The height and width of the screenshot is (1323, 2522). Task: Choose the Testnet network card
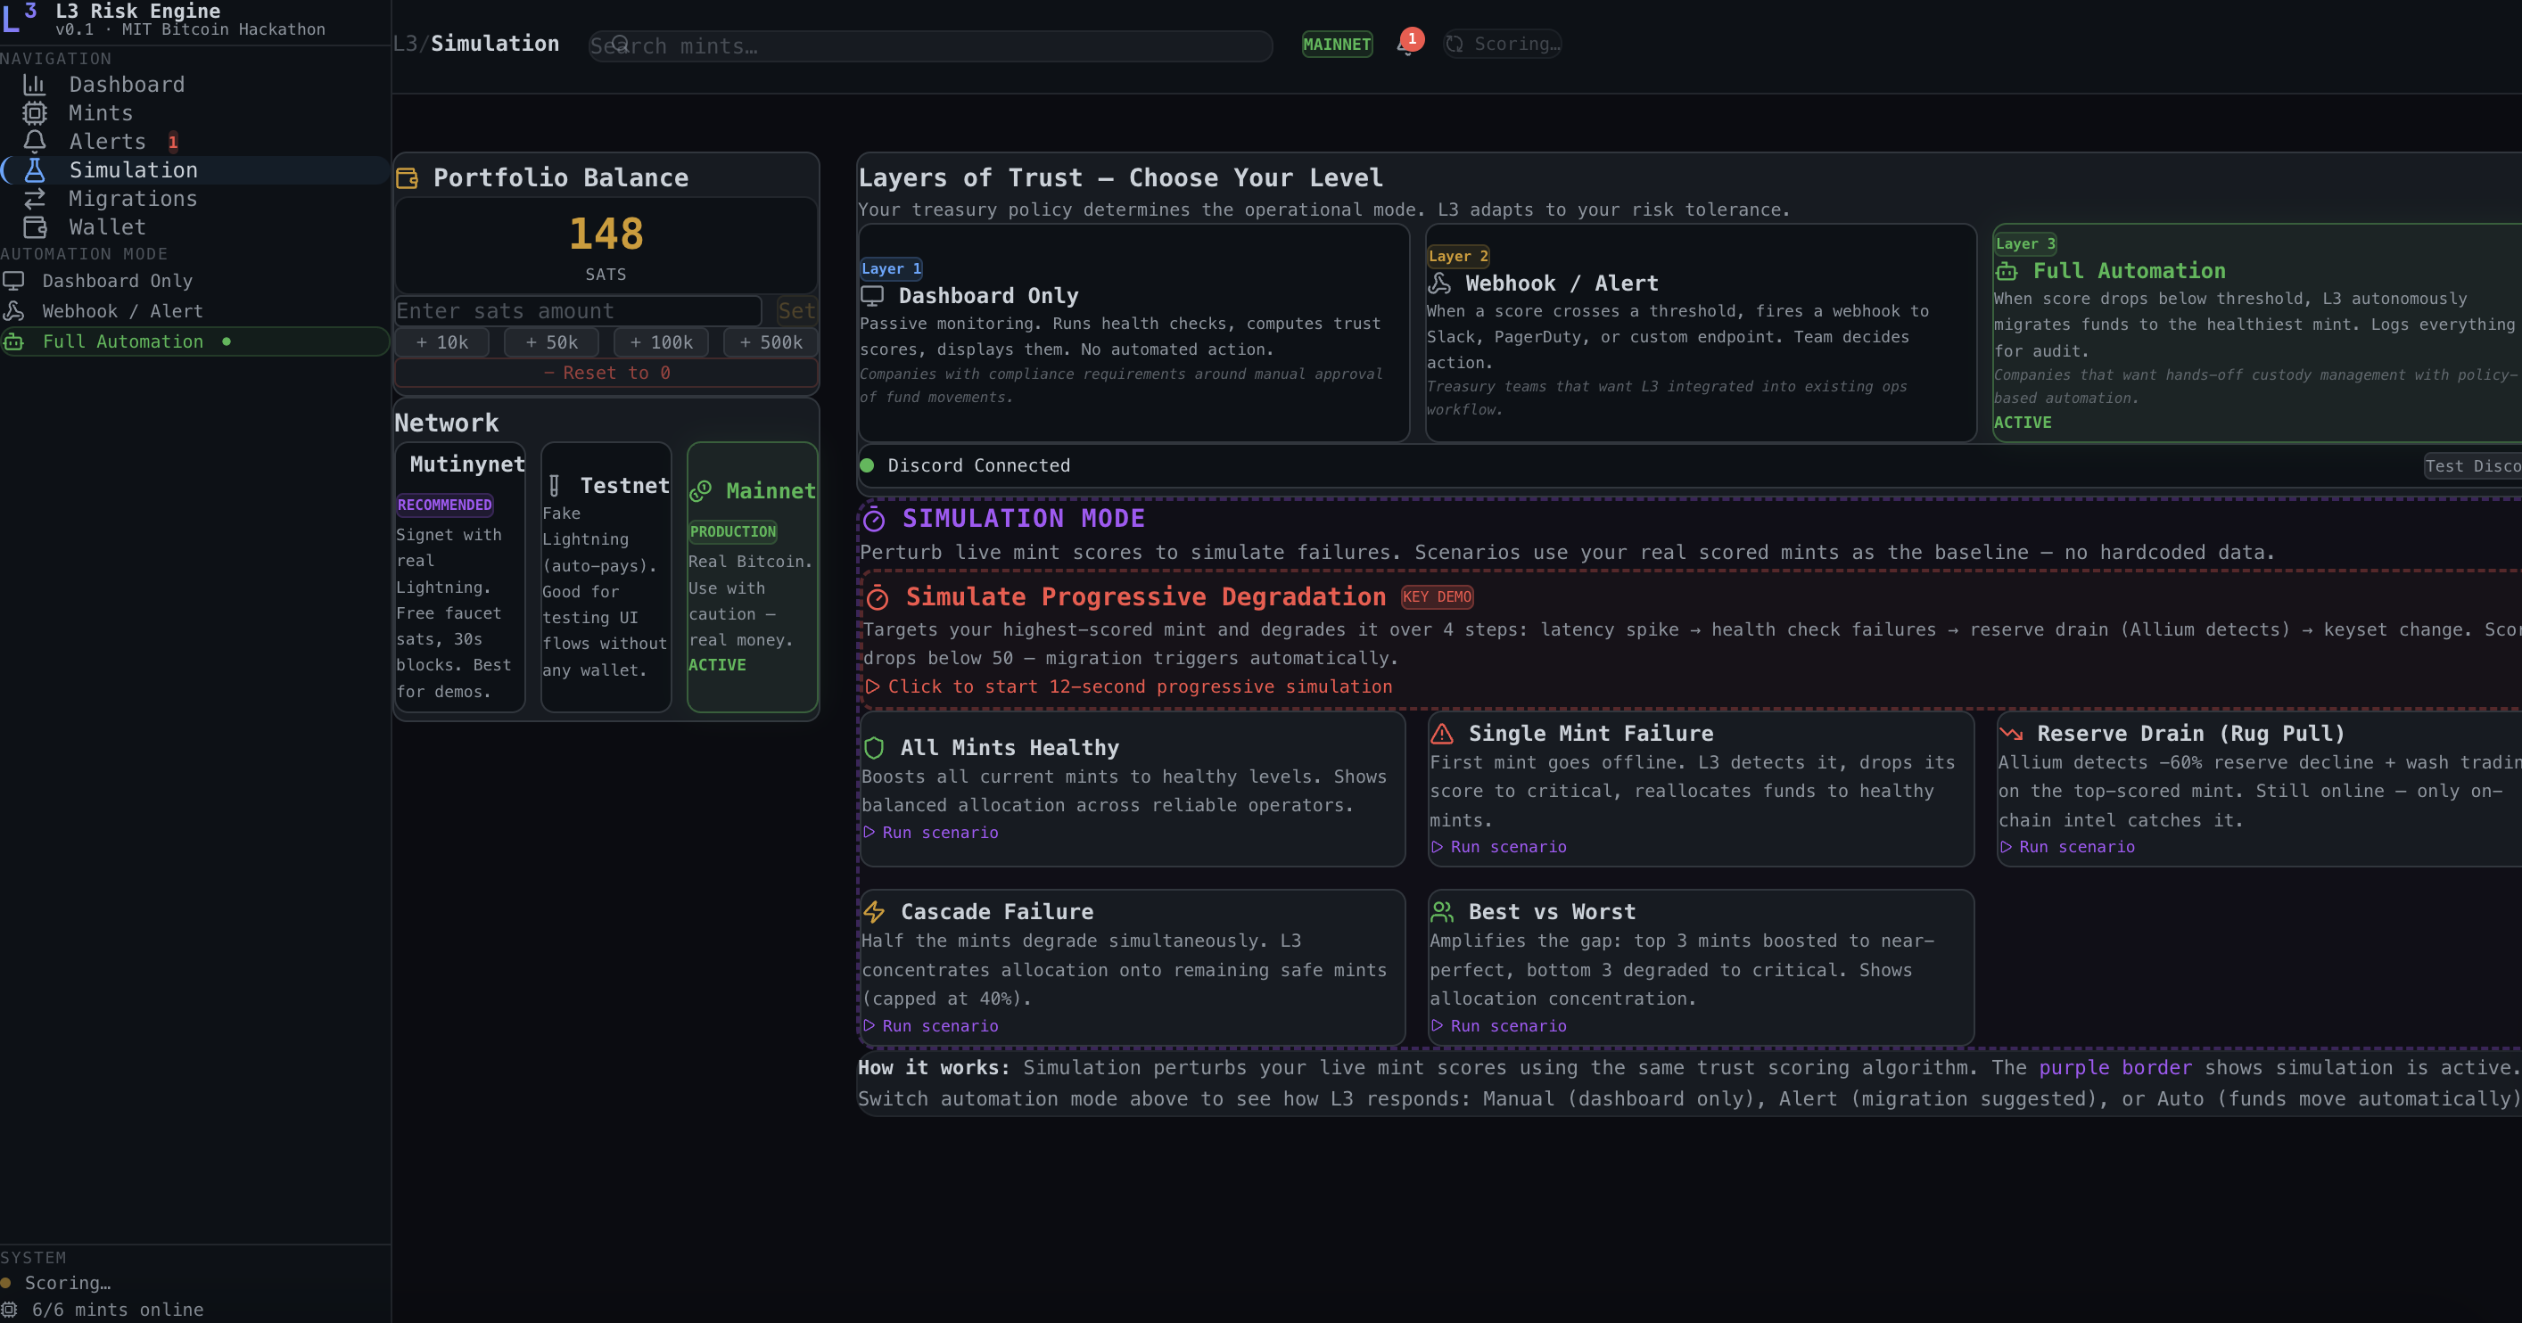pos(606,578)
